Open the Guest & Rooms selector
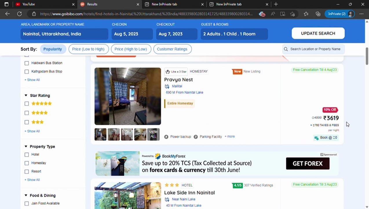This screenshot has height=209, width=369. [x=234, y=34]
